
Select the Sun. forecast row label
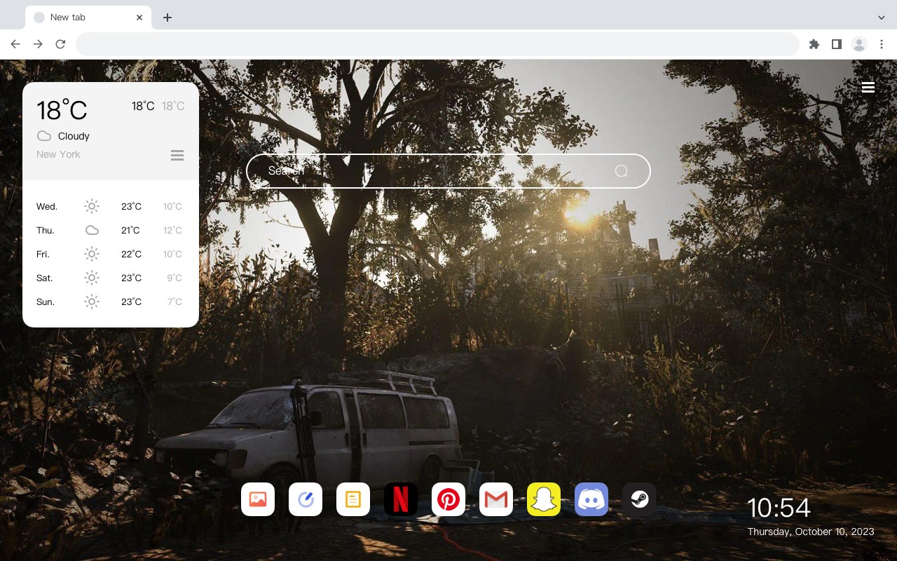46,302
